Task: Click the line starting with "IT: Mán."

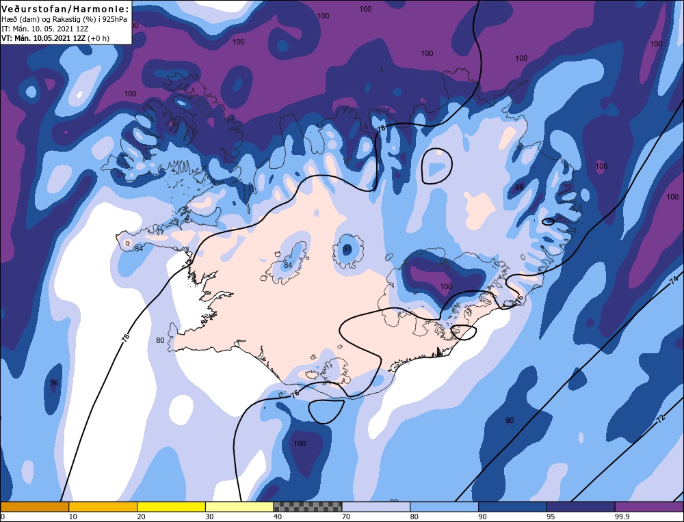Action: coord(45,29)
